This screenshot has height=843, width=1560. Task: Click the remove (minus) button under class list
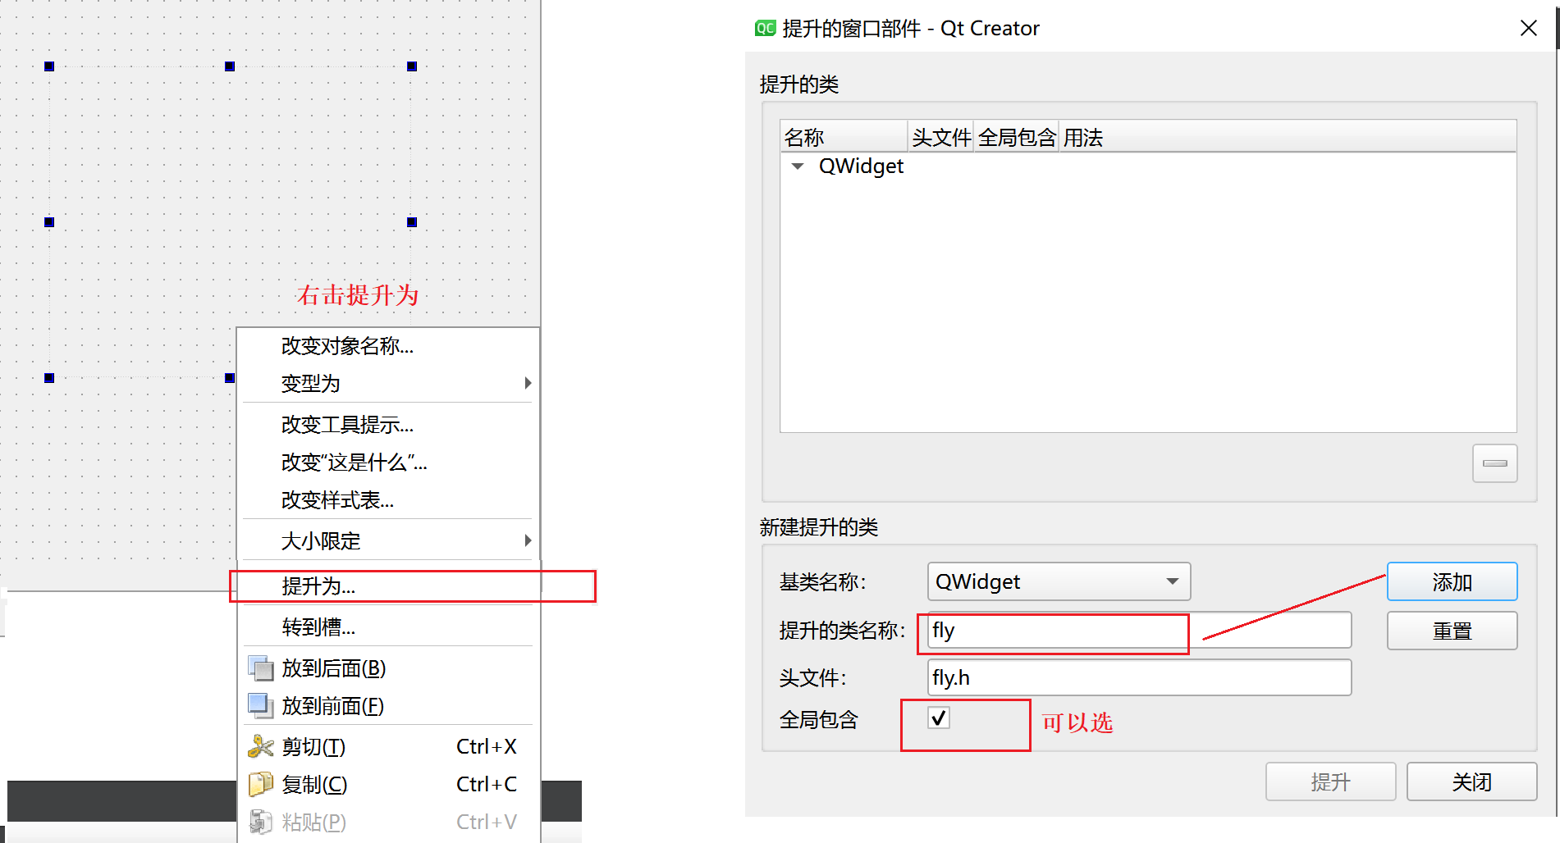[x=1494, y=463]
